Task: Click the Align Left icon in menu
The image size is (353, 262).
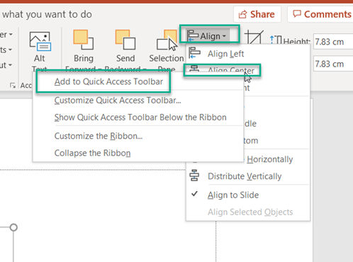Action: pos(194,53)
